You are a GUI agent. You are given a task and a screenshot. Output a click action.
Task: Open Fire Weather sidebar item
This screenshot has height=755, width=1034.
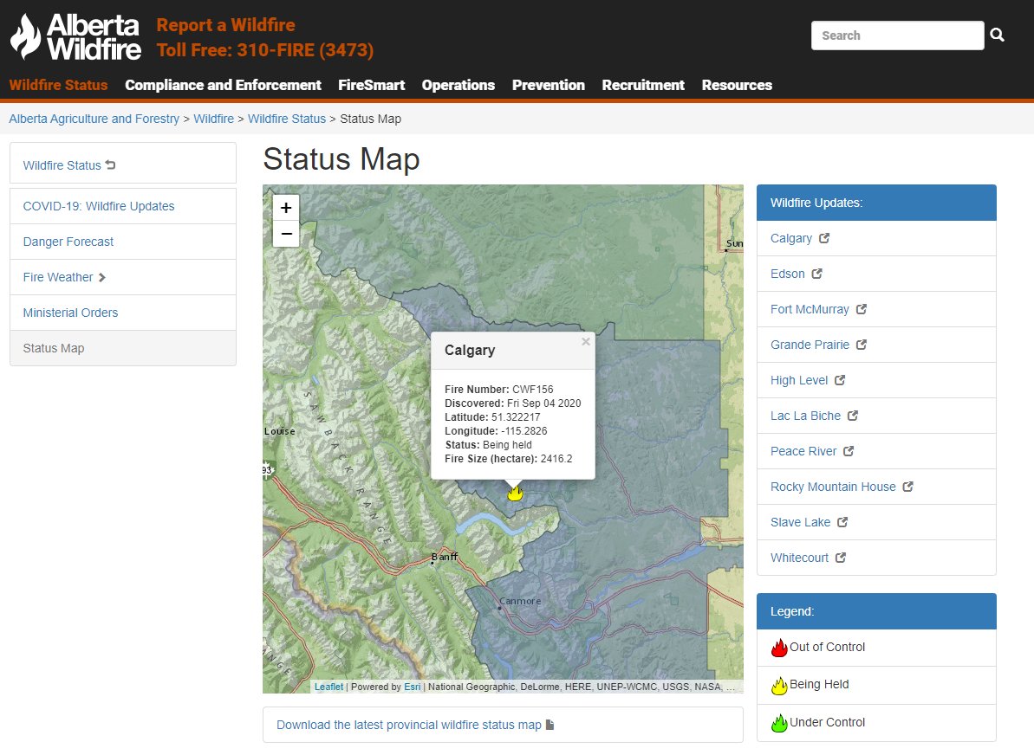pos(123,277)
